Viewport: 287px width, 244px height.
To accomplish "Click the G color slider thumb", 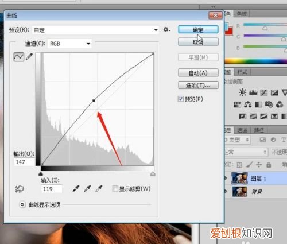I will [x=284, y=39].
